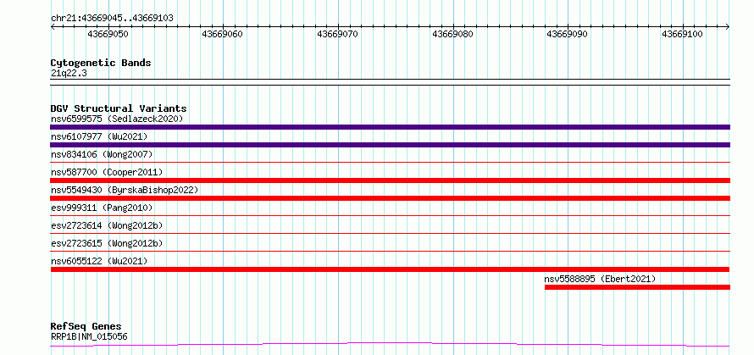Viewport: 754px width, 355px height.
Task: Click the red bar for nsv587700
Action: coord(390,180)
